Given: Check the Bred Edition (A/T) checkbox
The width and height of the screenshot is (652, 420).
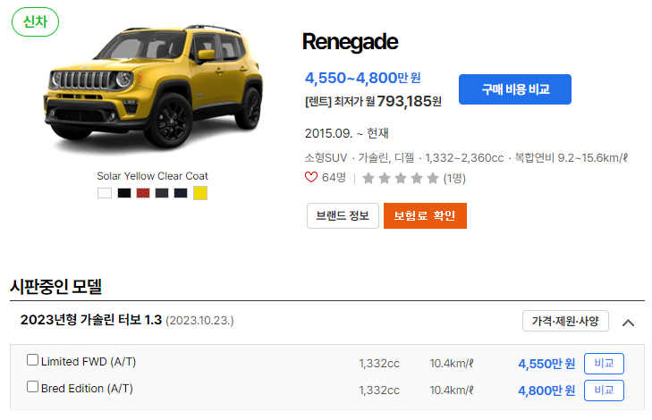Looking at the screenshot, I should point(32,386).
